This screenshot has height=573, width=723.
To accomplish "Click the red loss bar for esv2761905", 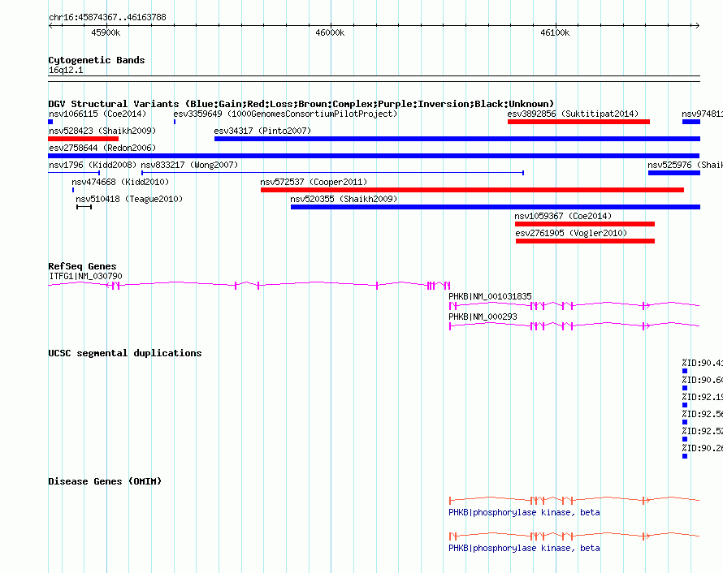I will (x=585, y=241).
